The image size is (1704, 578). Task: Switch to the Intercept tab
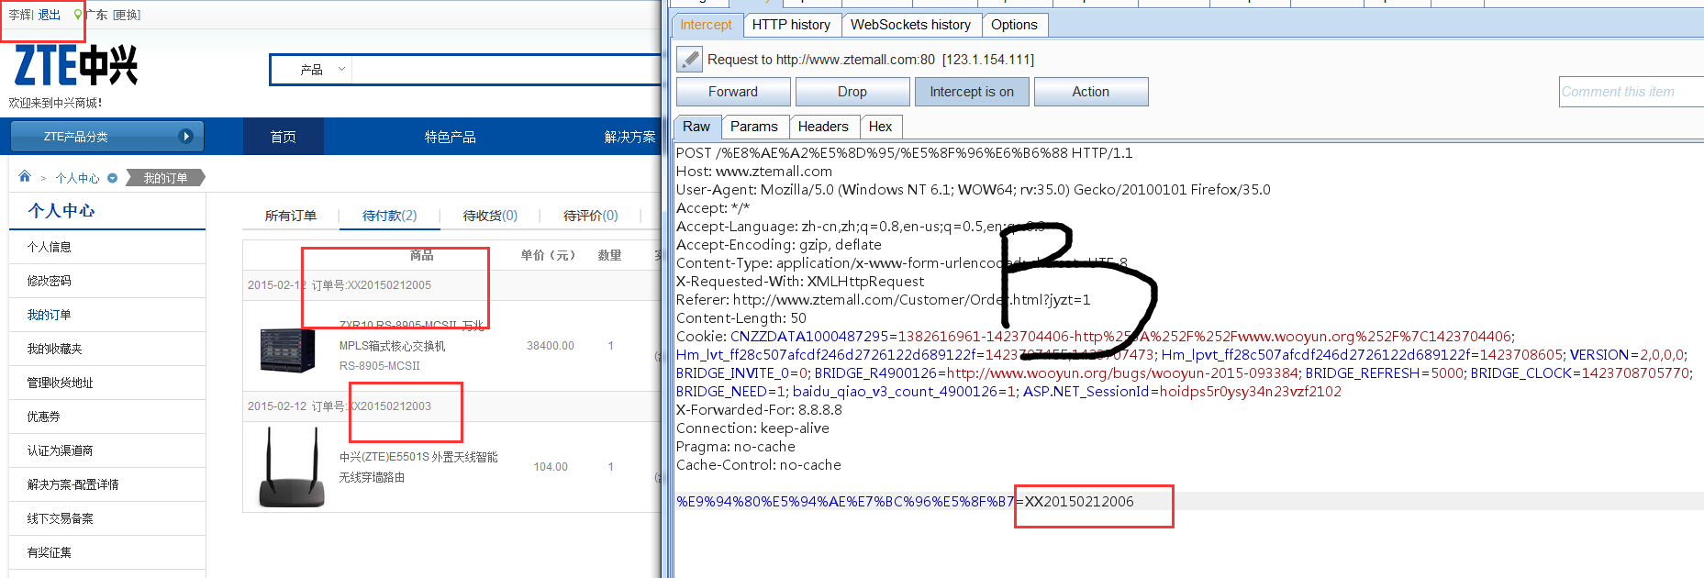(x=707, y=25)
